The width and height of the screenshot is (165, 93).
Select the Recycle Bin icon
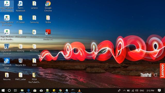coord(21,61)
